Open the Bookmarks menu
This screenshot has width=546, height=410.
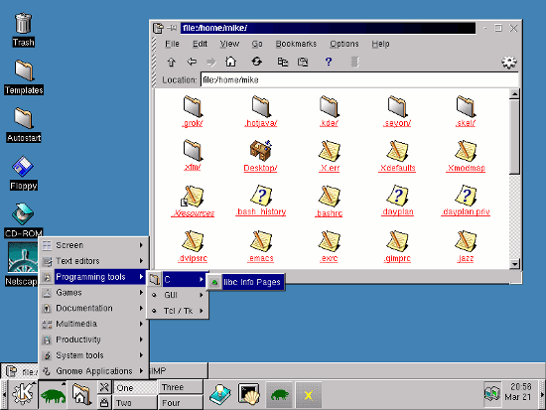(296, 44)
